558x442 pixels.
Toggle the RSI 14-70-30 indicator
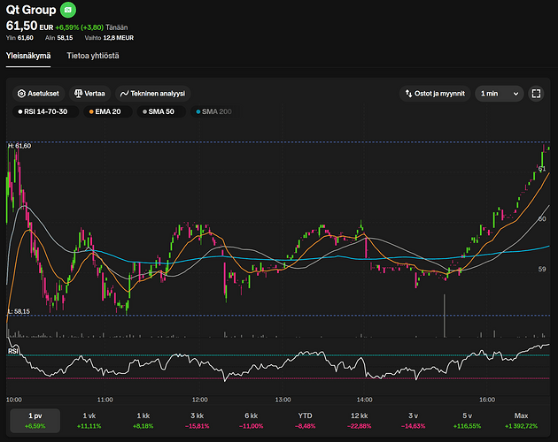pos(45,111)
